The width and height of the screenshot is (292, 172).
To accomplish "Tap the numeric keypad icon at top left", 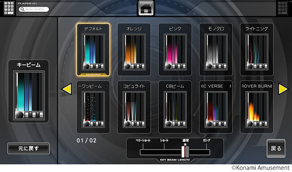I will (x=9, y=8).
